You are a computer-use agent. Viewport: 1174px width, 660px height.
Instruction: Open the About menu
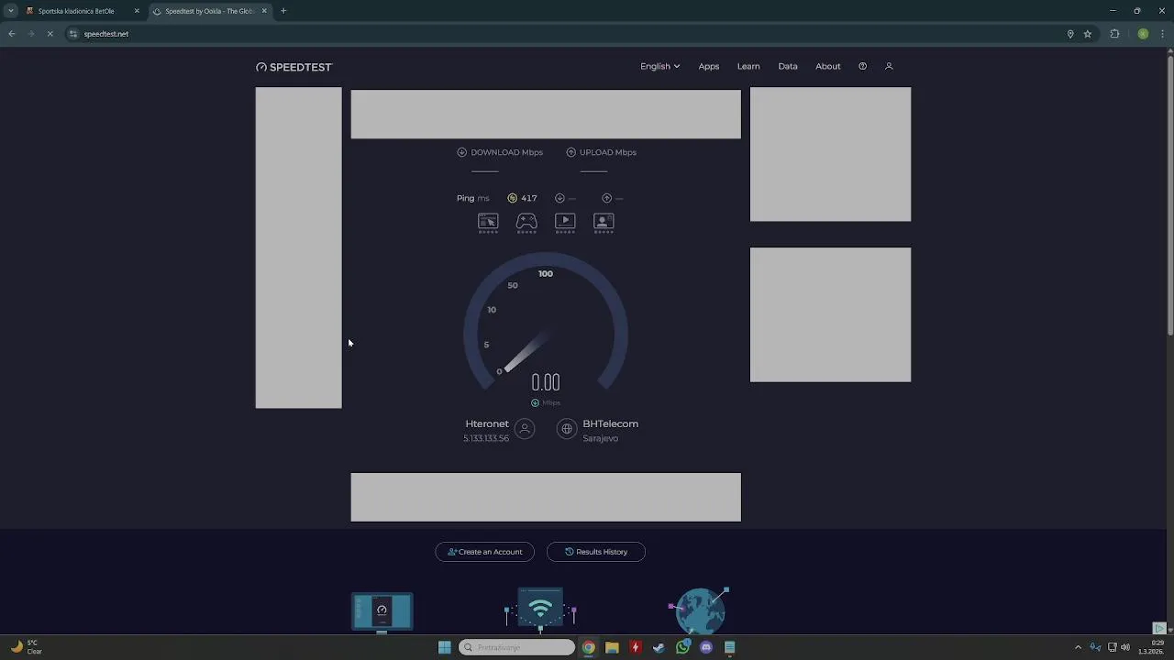tap(828, 66)
